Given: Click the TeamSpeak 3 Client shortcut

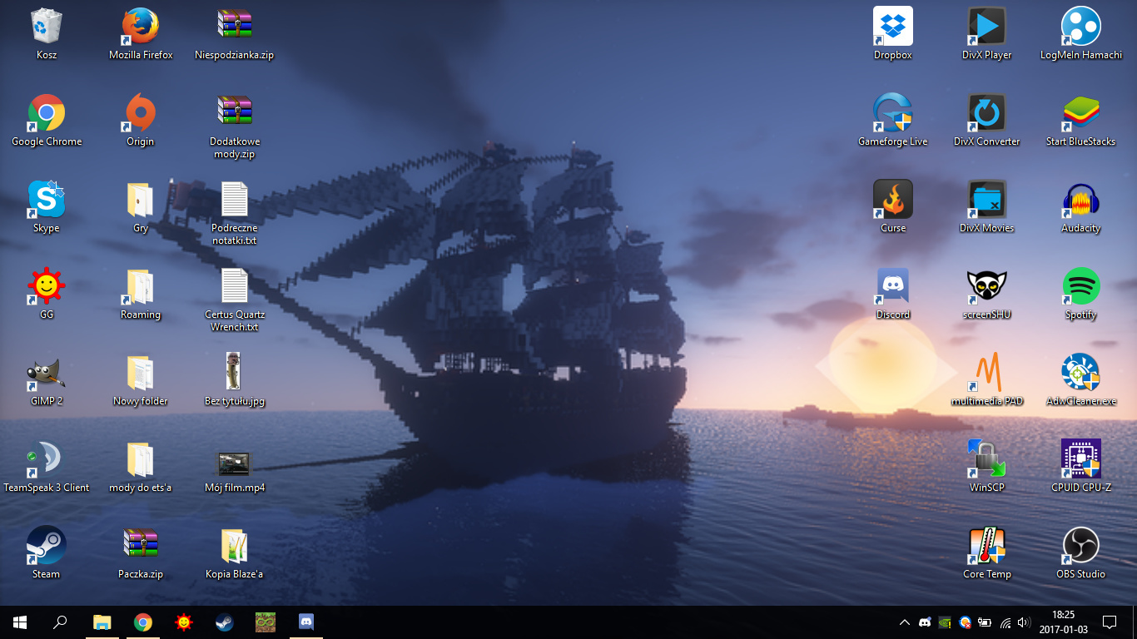Looking at the screenshot, I should point(47,459).
